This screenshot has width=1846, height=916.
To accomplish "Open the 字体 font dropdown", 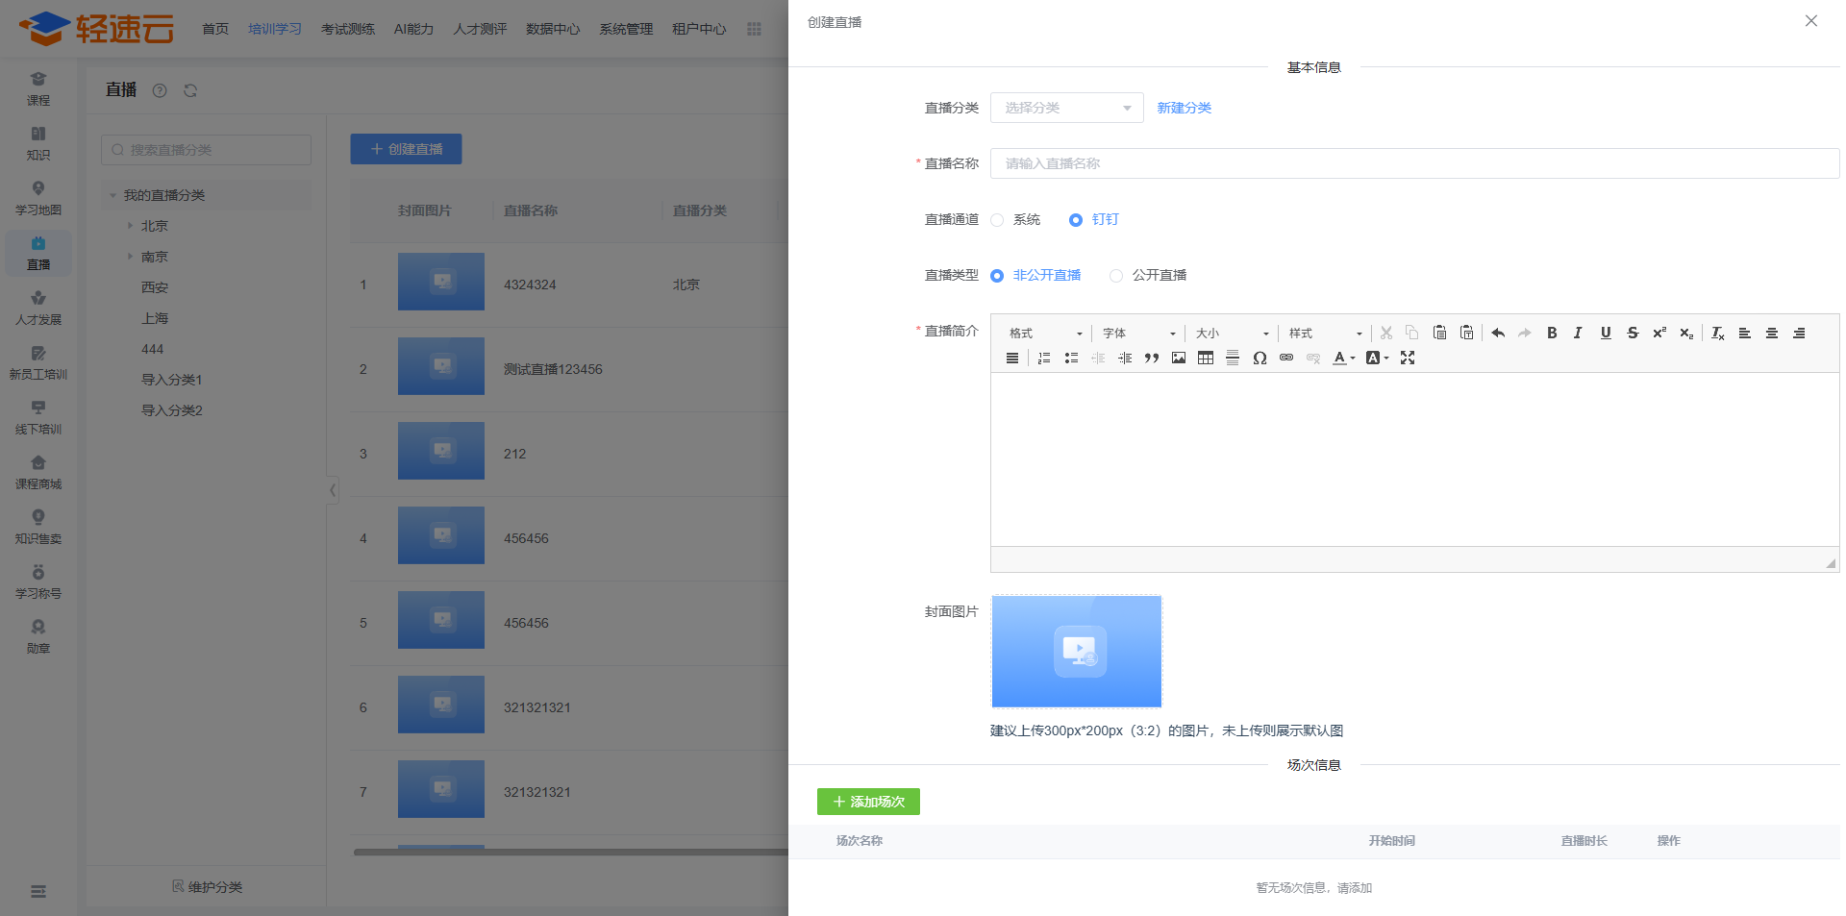I will pos(1138,334).
